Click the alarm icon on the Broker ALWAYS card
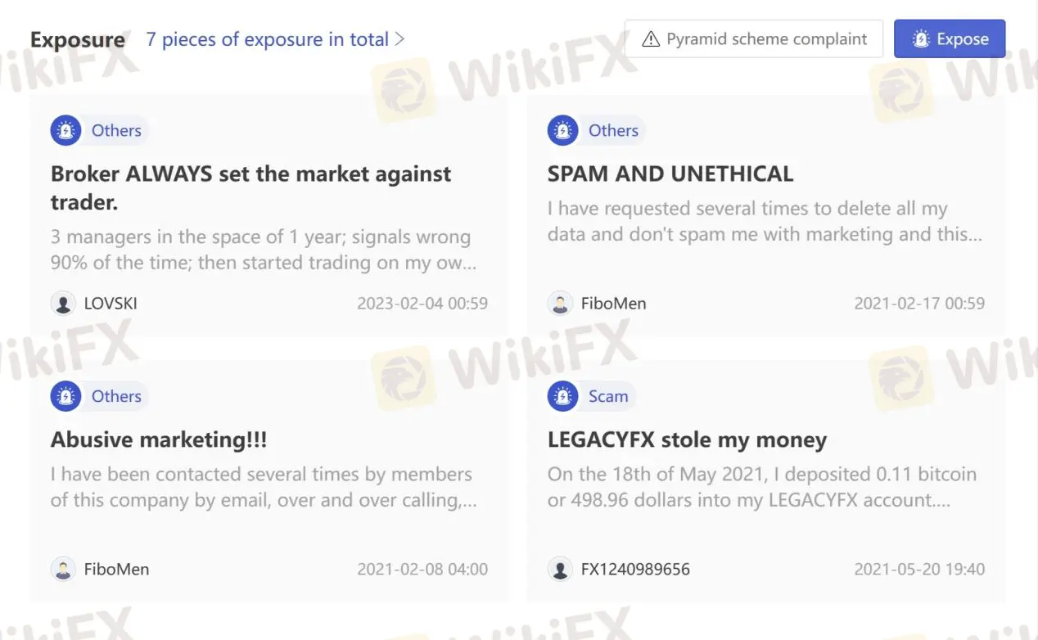Image resolution: width=1038 pixels, height=640 pixels. point(65,130)
